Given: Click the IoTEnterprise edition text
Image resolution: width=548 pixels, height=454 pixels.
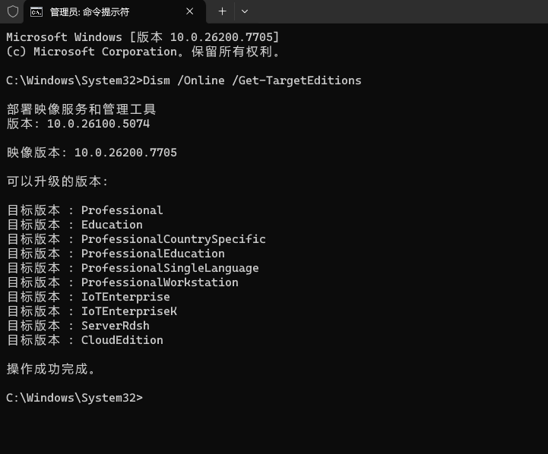Looking at the screenshot, I should pyautogui.click(x=125, y=297).
